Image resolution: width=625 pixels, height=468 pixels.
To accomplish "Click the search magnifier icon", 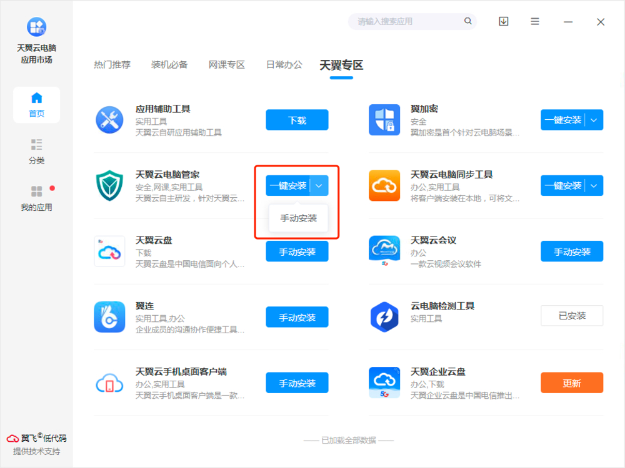I will (468, 21).
